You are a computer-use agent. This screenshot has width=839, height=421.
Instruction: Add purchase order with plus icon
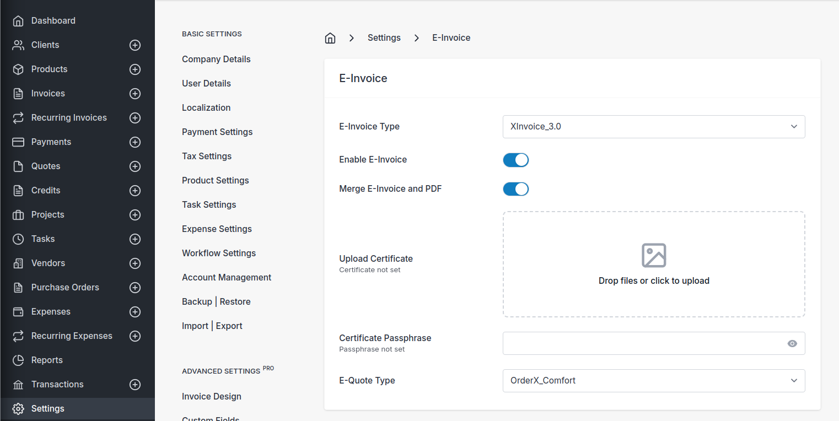click(x=135, y=288)
